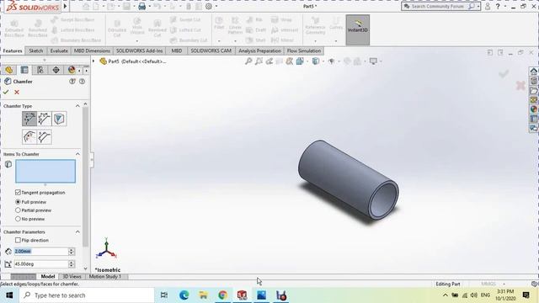Collapse Chamfer Parameters section
The width and height of the screenshot is (539, 303).
pos(77,232)
